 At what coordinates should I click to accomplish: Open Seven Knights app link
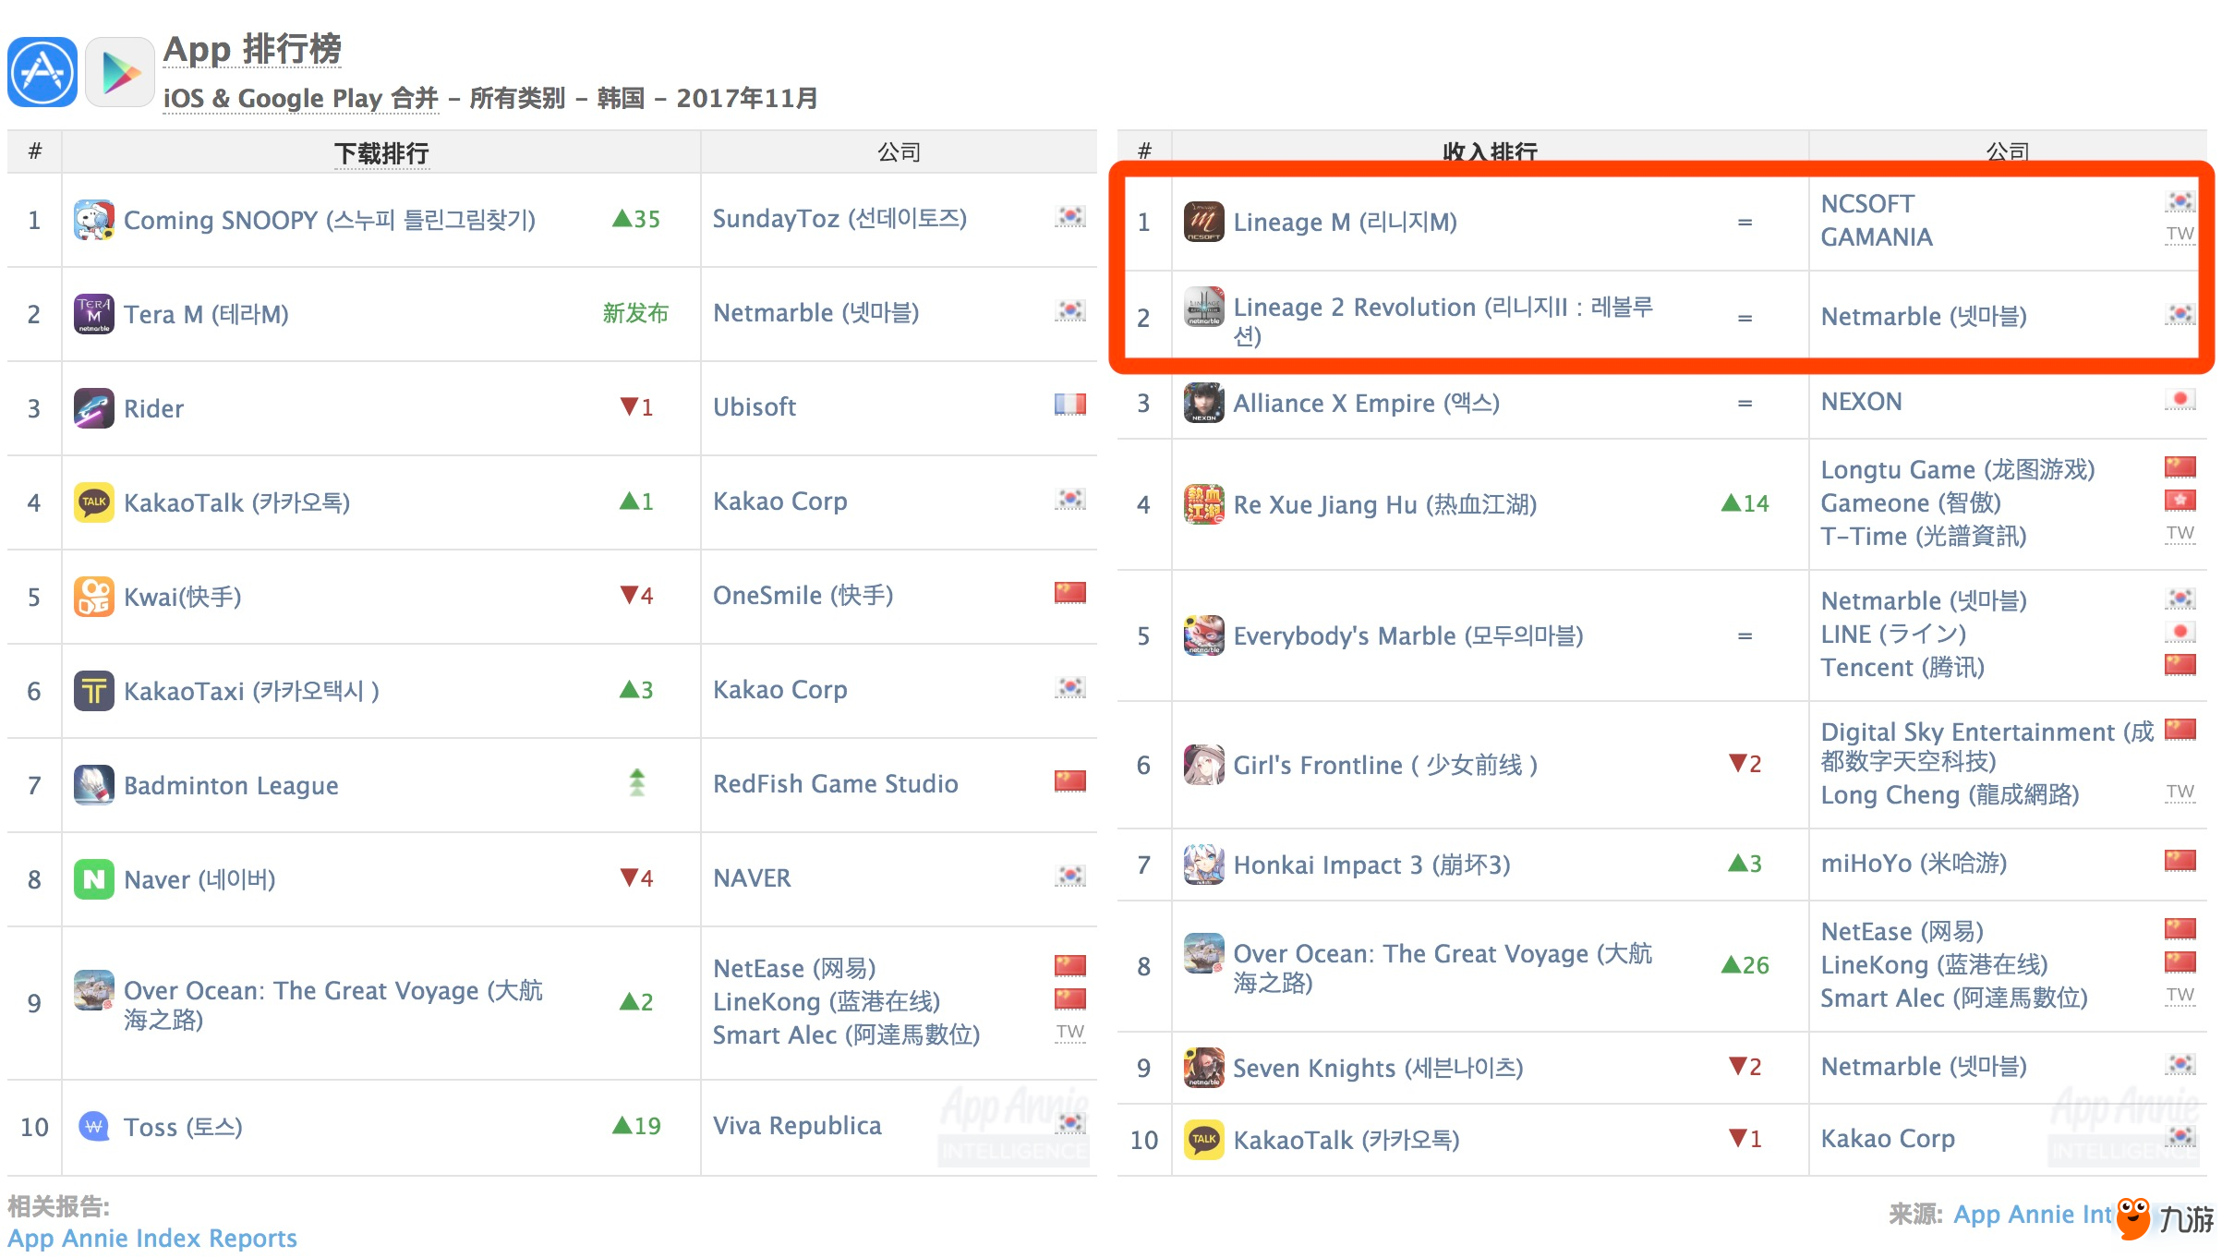(x=1378, y=1068)
